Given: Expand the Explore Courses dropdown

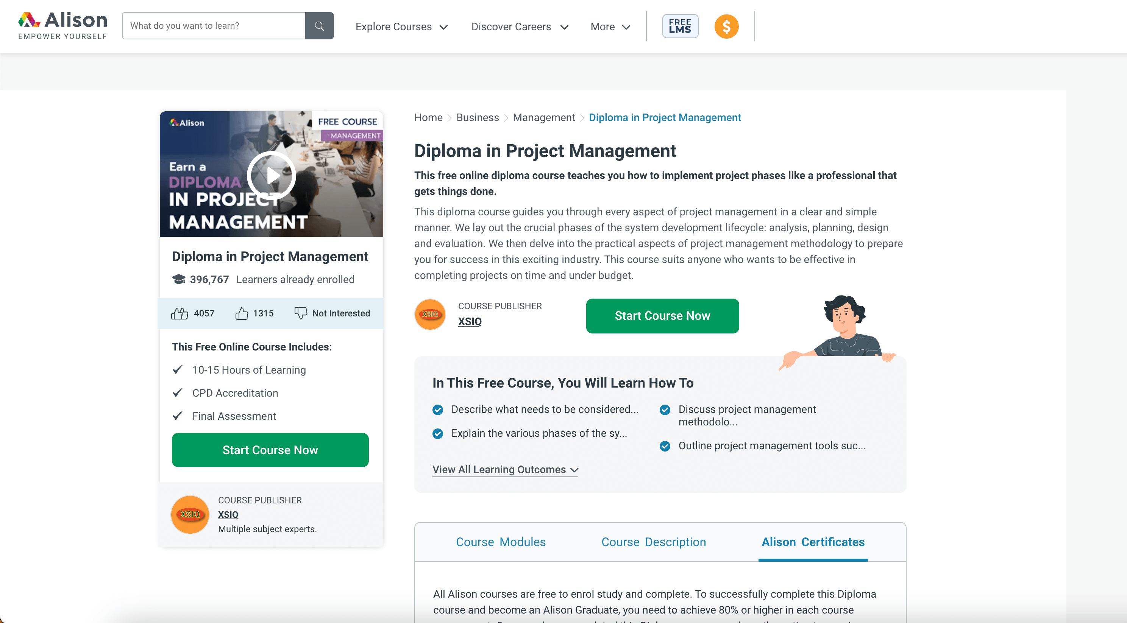Looking at the screenshot, I should [x=401, y=26].
